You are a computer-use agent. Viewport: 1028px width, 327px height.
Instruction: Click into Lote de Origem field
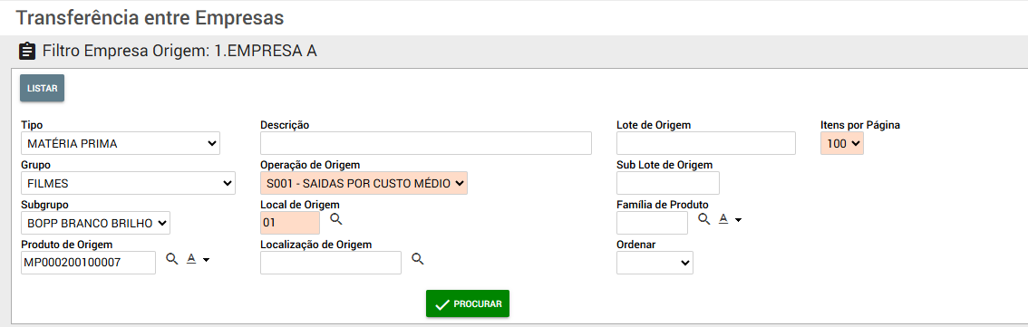click(706, 143)
